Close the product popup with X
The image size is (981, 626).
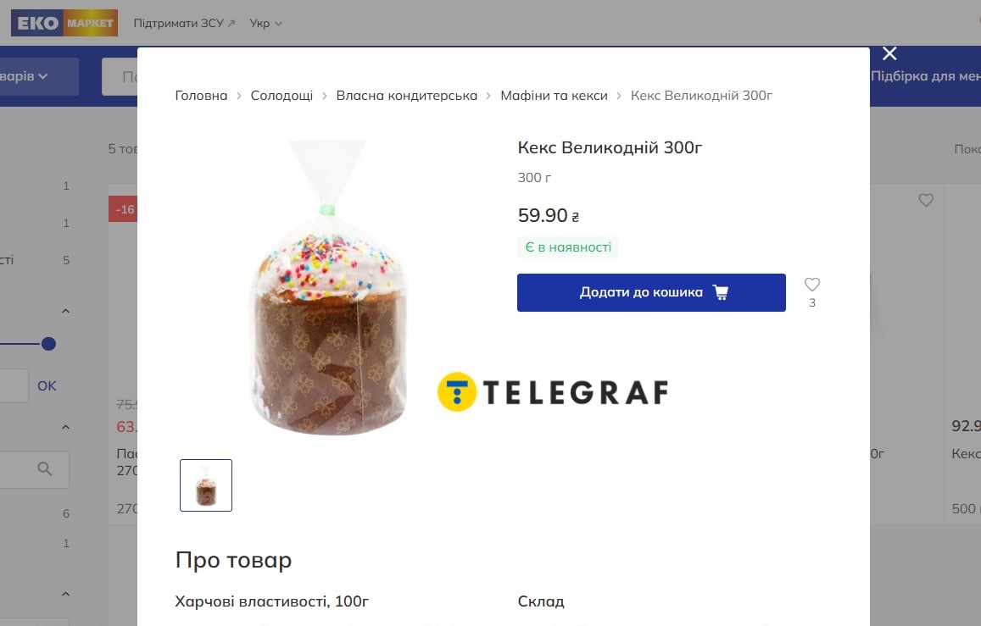click(x=889, y=53)
